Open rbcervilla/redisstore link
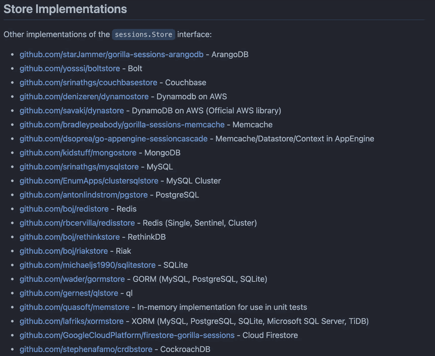 click(77, 223)
